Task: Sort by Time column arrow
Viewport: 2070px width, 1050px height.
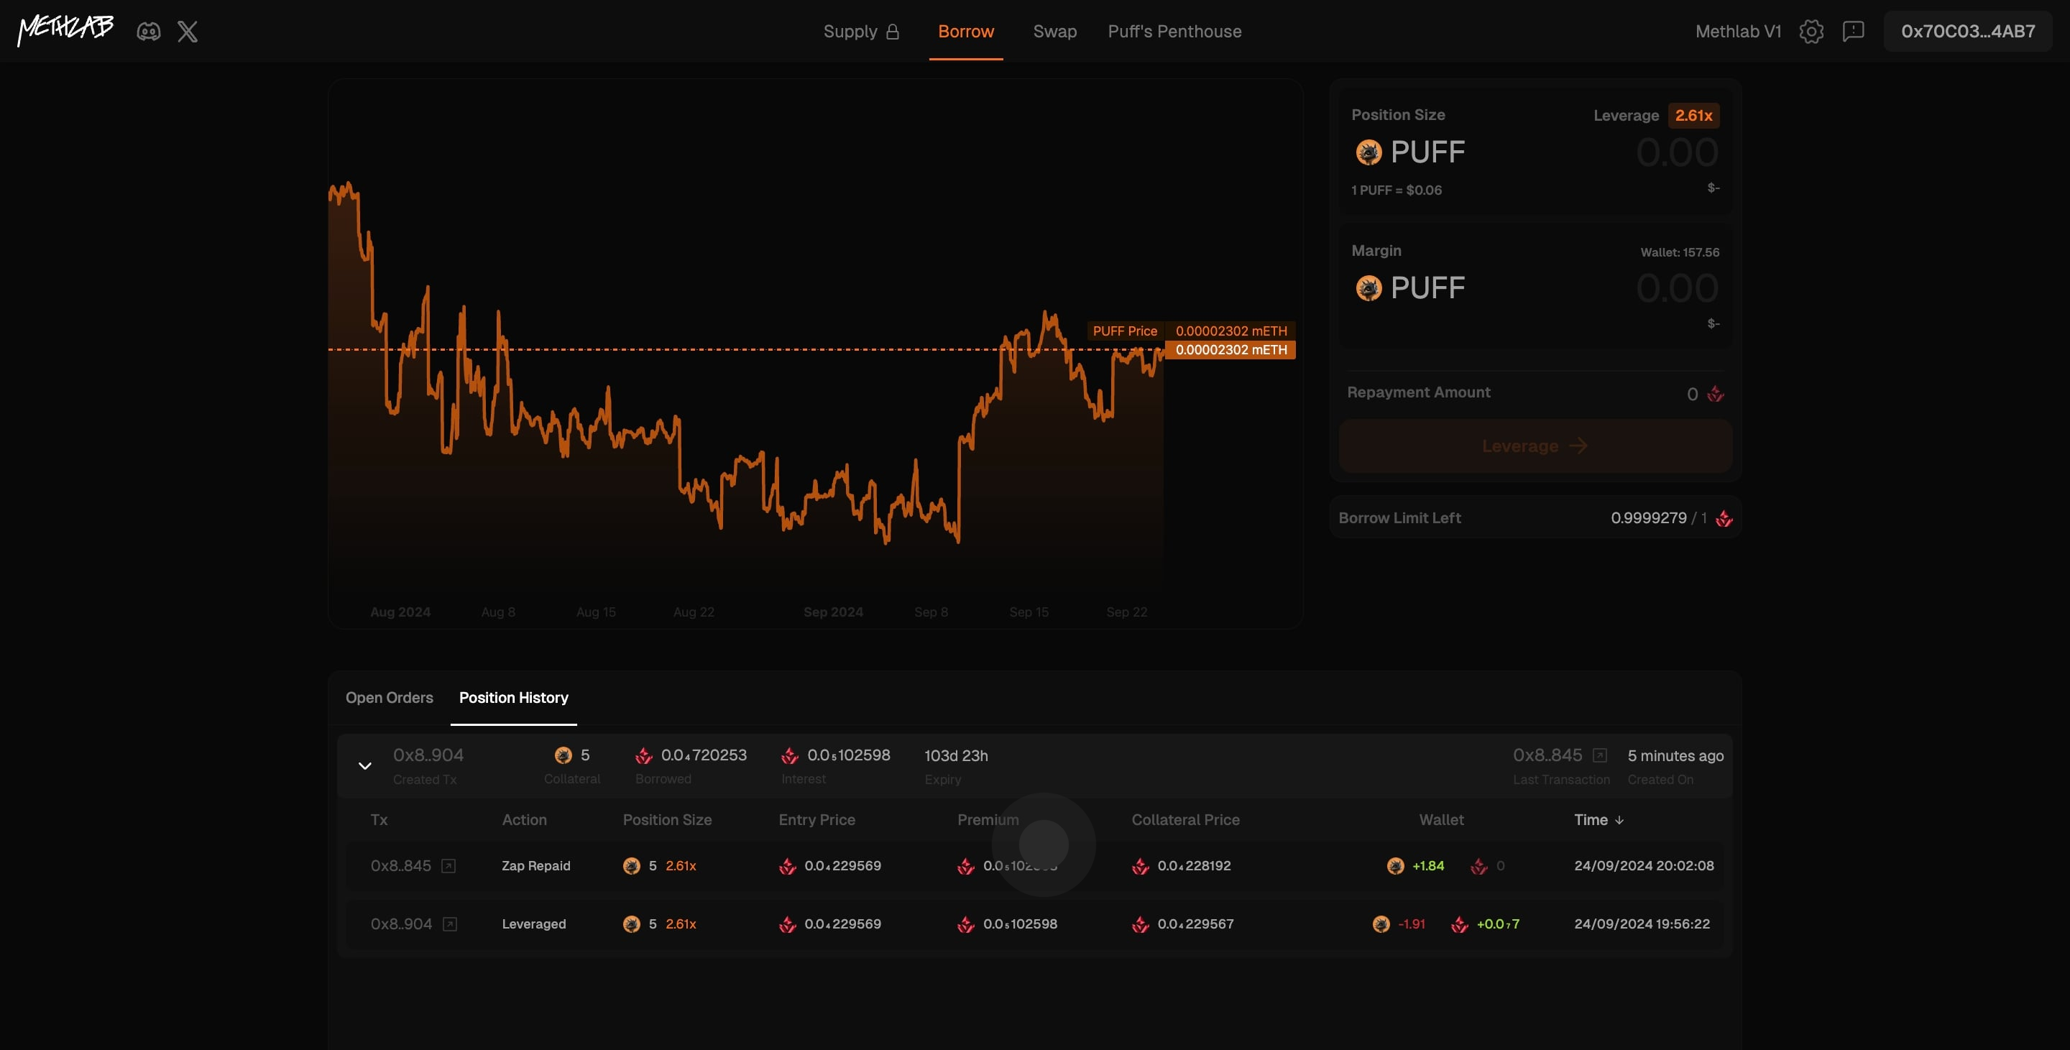Action: 1619,820
